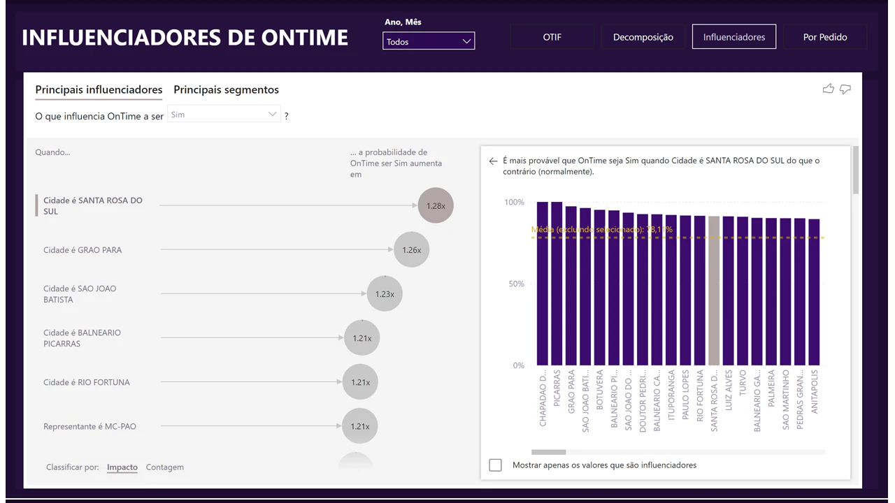Switch to Principais segmentos tab
Image resolution: width=895 pixels, height=503 pixels.
pos(226,89)
